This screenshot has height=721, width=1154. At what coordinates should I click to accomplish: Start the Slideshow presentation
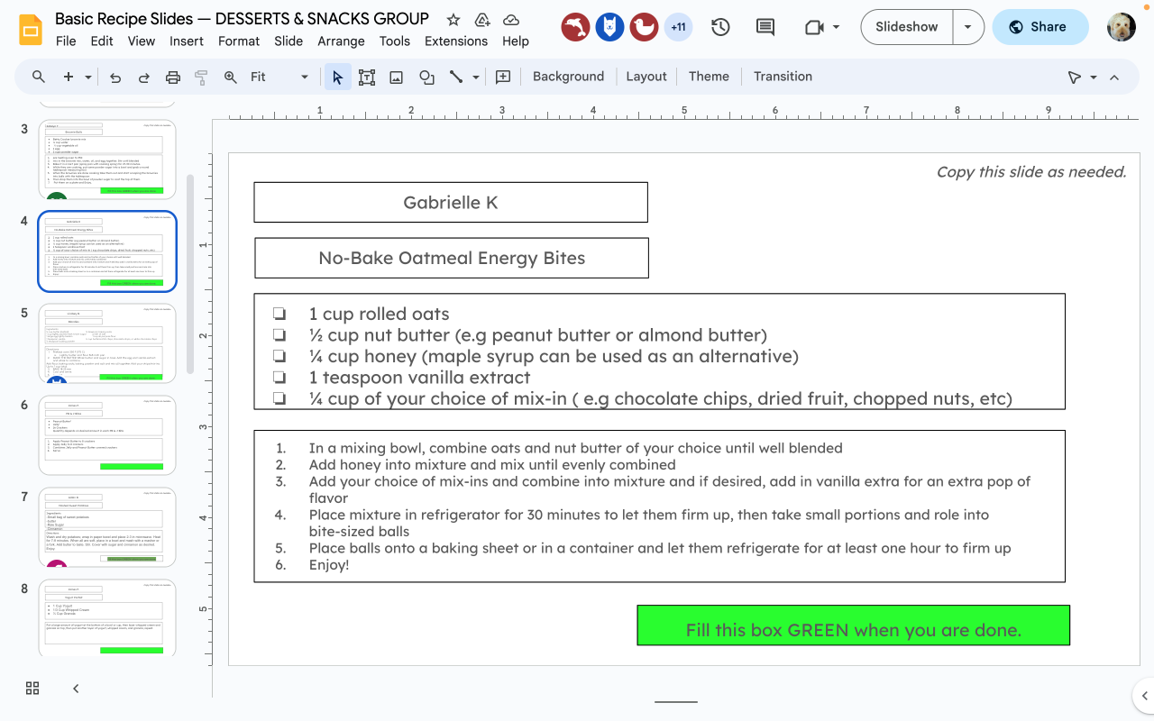(x=907, y=27)
